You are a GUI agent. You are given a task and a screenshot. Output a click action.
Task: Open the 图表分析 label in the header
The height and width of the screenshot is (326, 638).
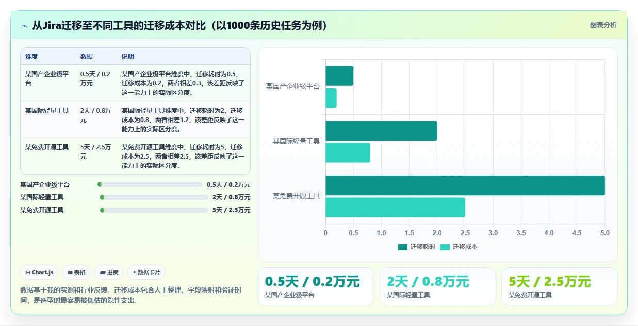pyautogui.click(x=603, y=25)
